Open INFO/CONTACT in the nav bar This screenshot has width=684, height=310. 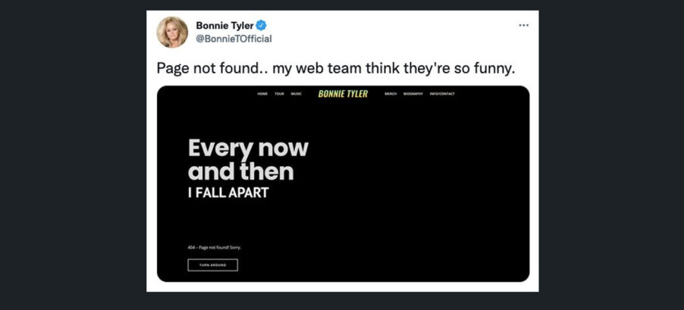[x=442, y=94]
